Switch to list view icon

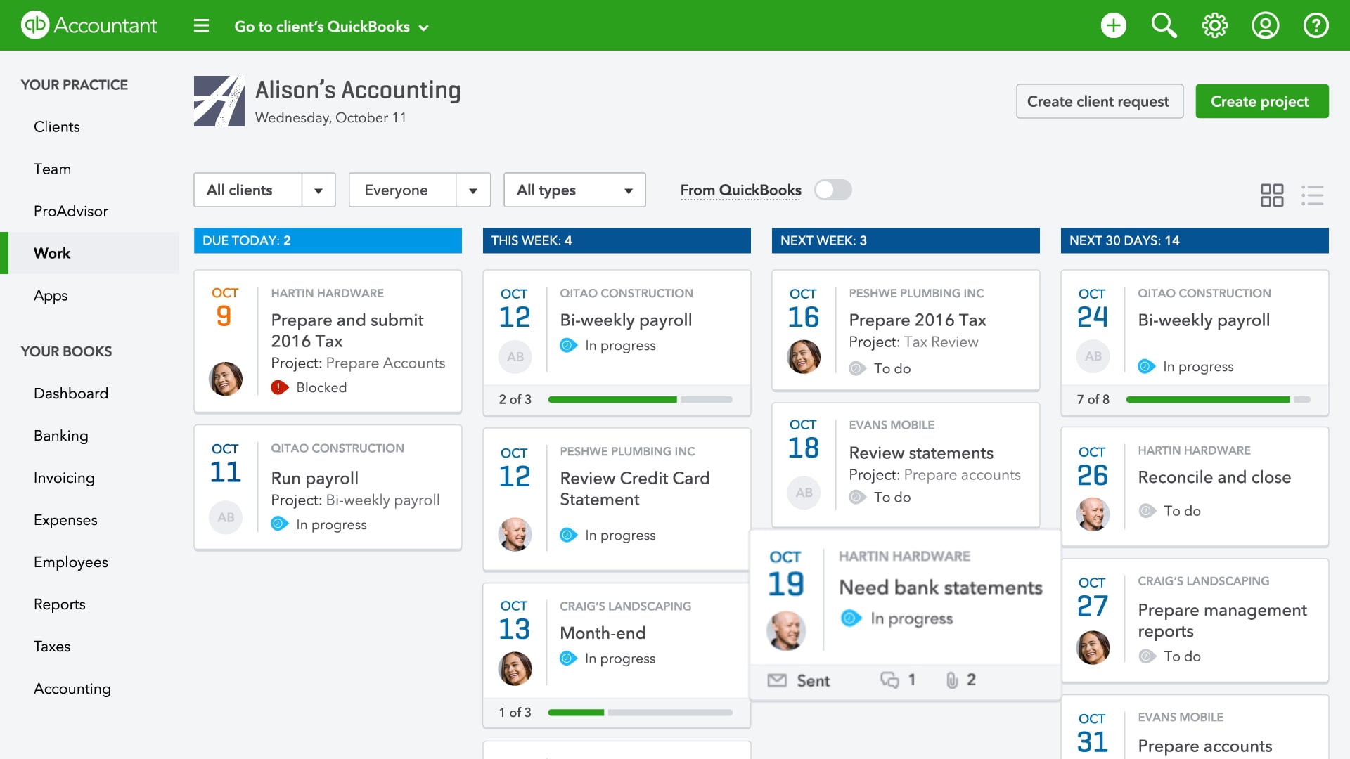pyautogui.click(x=1312, y=195)
